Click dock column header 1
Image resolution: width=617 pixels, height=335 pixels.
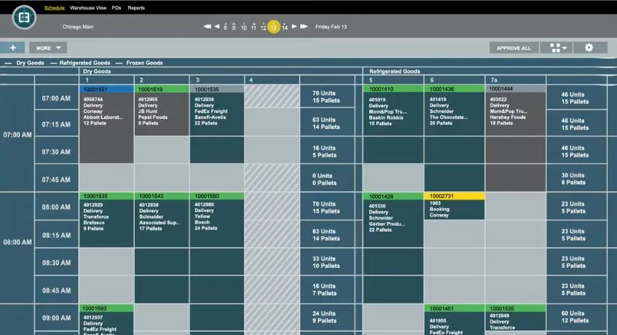point(106,80)
